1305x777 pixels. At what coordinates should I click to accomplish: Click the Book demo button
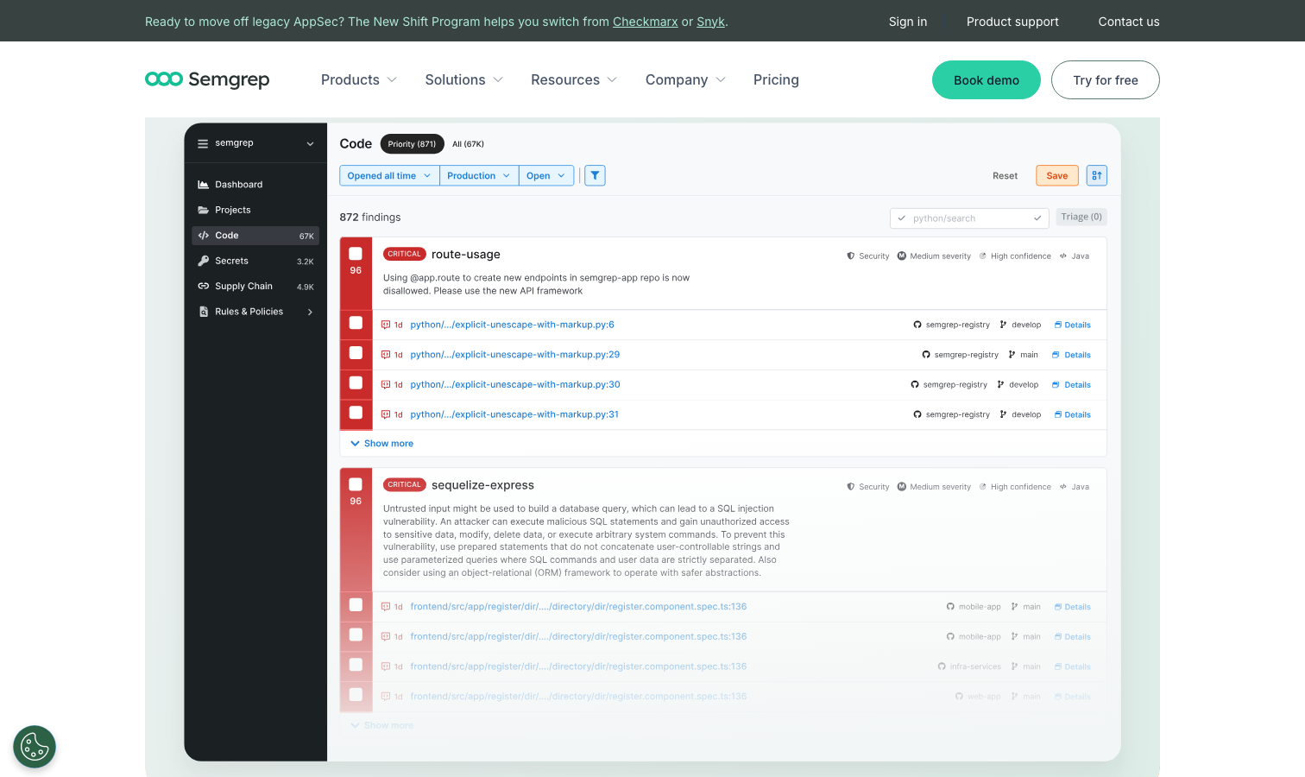coord(987,80)
